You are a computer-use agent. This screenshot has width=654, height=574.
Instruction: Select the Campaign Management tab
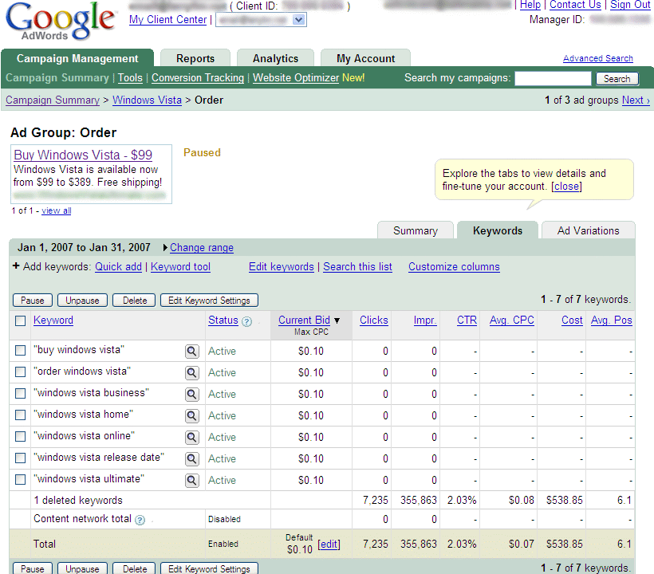click(77, 58)
